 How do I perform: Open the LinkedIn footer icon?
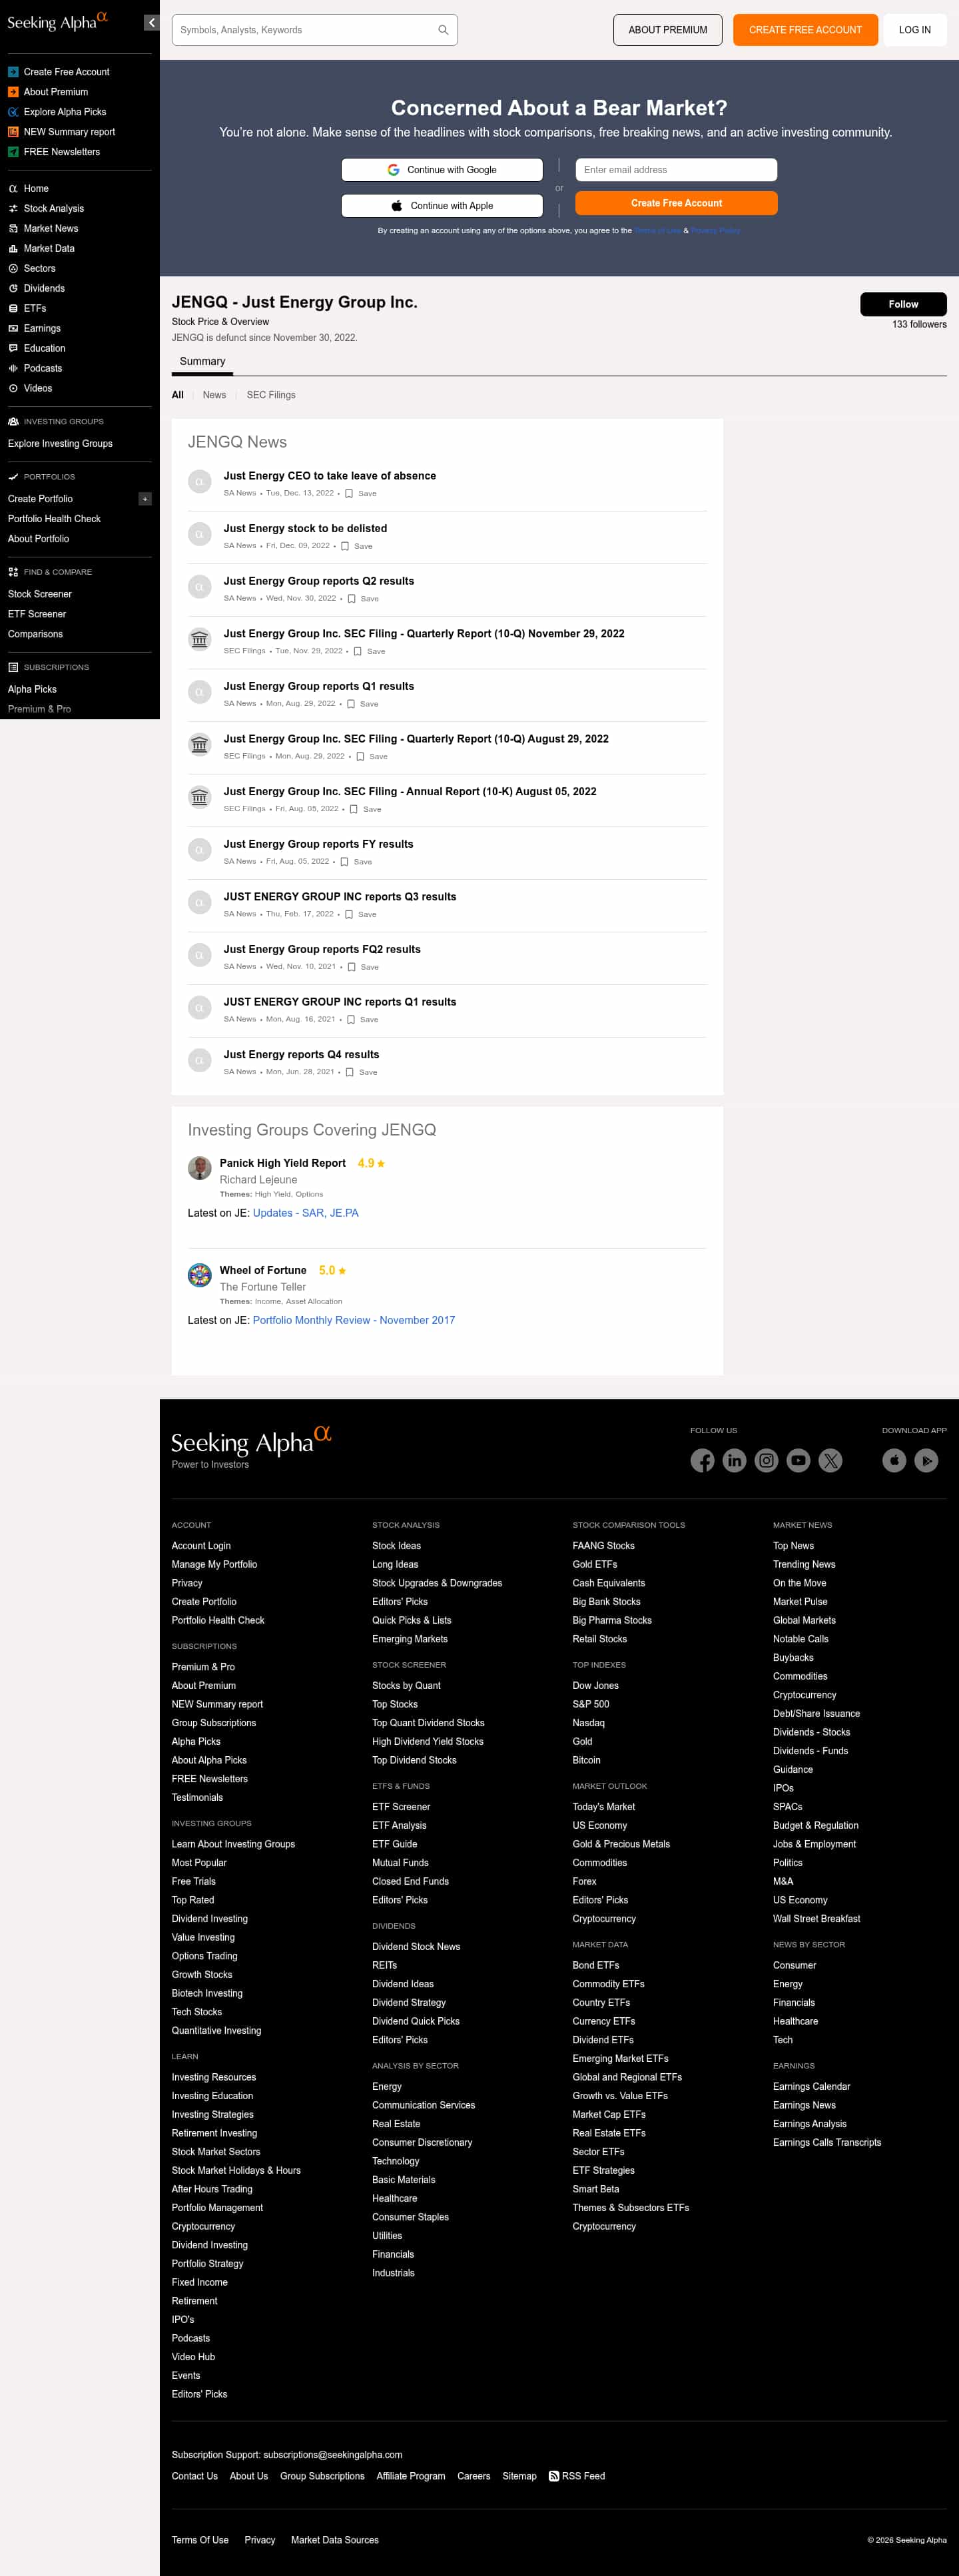click(x=734, y=1460)
